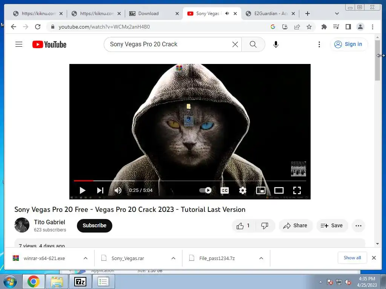
Task: Mute the video volume speaker icon
Action: 118,190
